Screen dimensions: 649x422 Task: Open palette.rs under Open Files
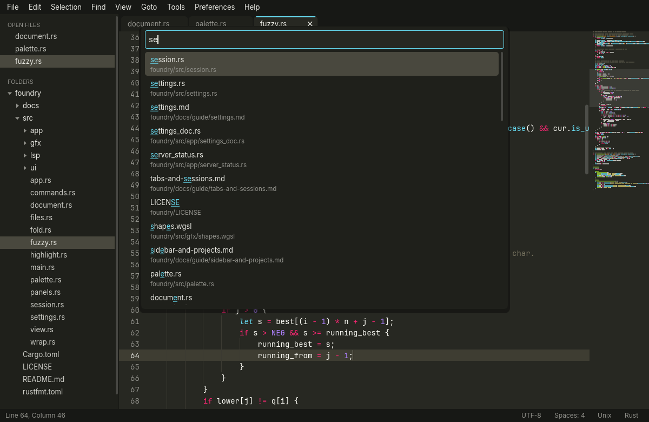pos(57,49)
